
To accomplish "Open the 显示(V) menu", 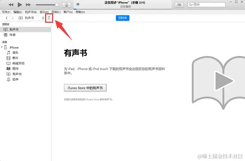I will [44, 12].
